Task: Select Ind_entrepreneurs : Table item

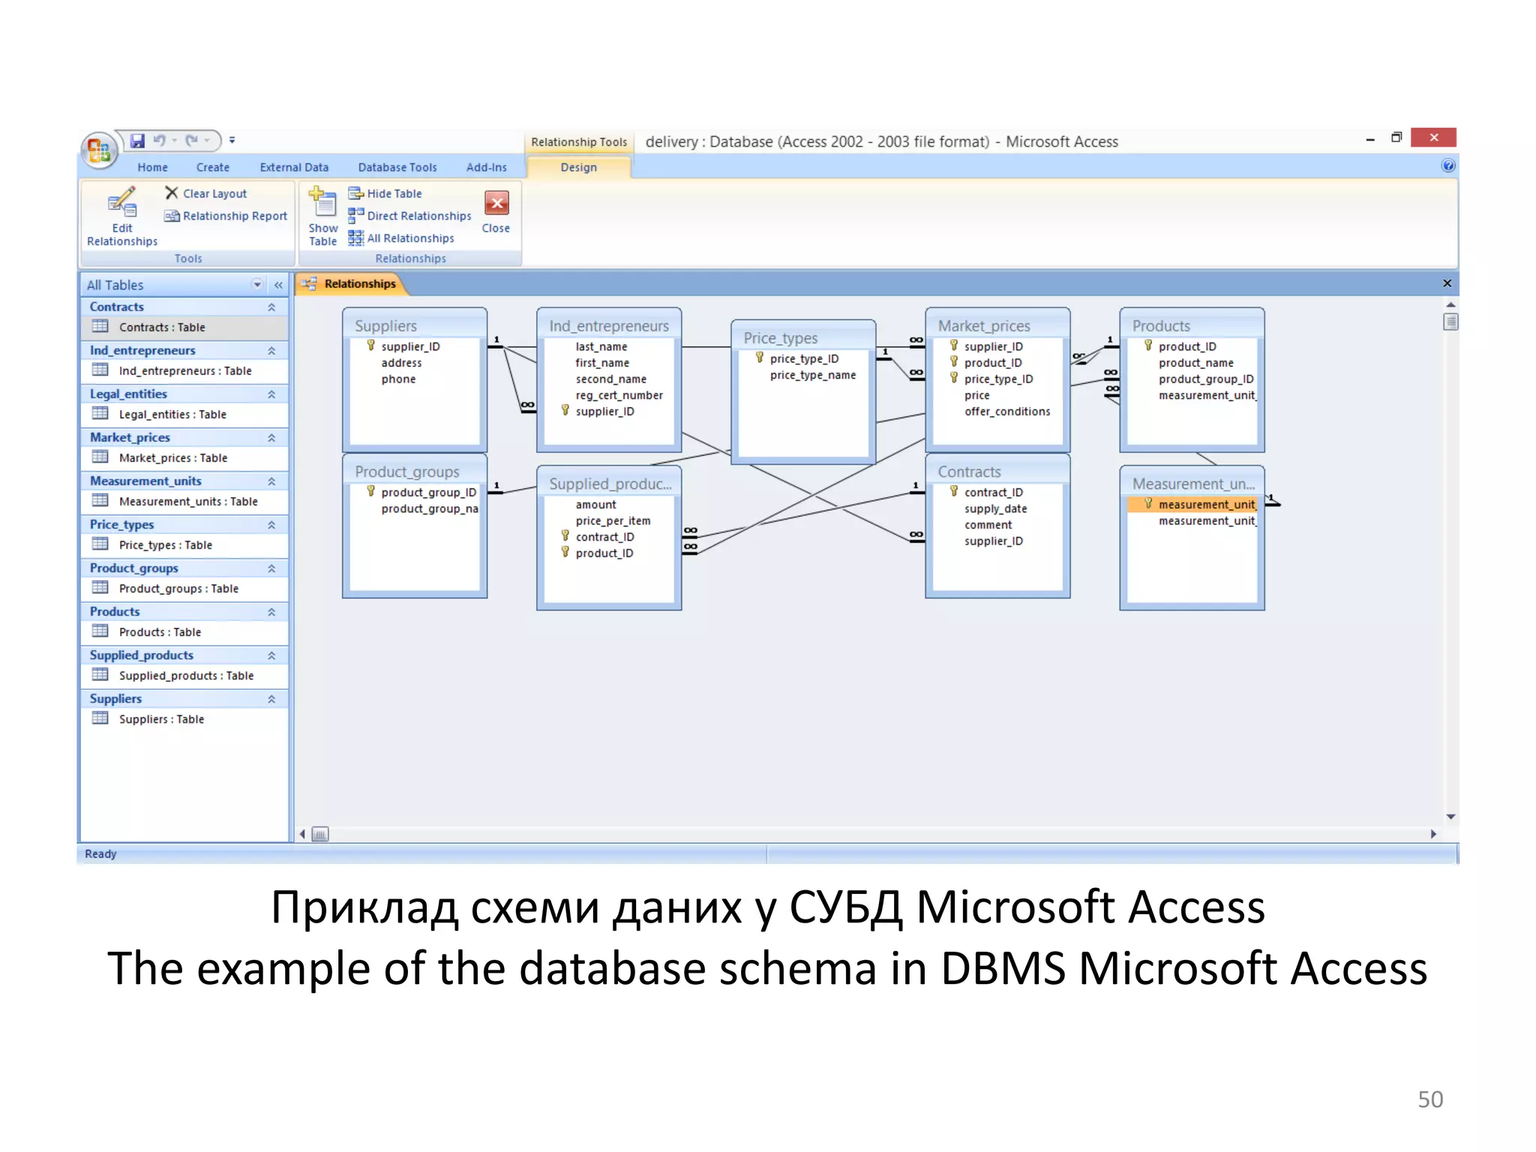Action: [x=184, y=370]
